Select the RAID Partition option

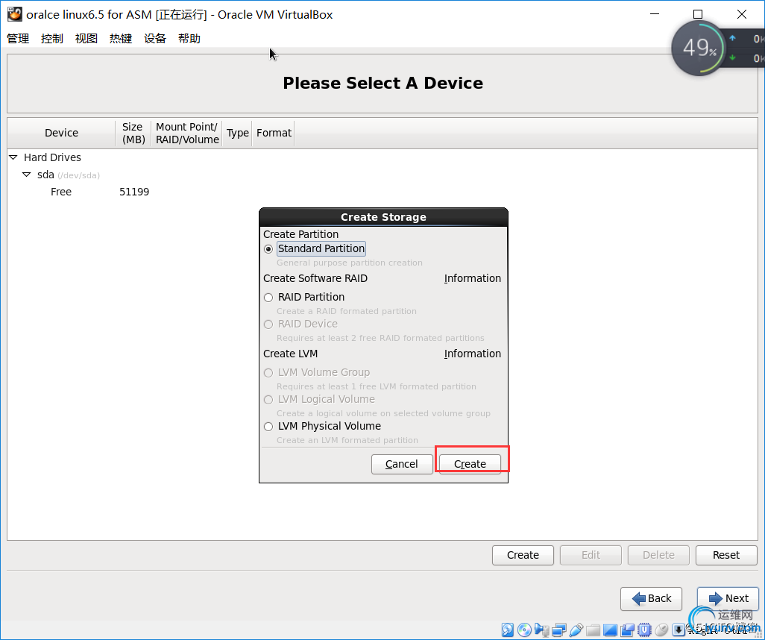coord(268,298)
